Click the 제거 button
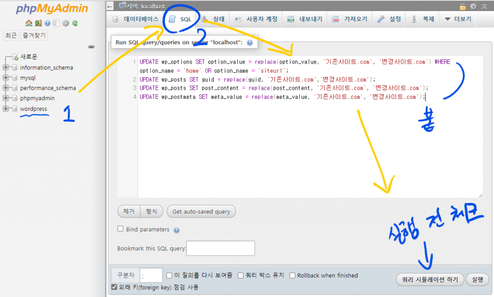 click(x=129, y=211)
